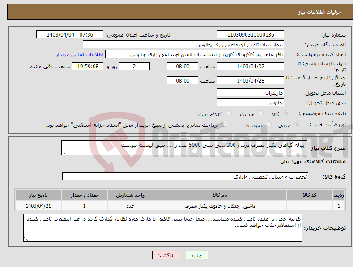The width and height of the screenshot is (353, 267).
Task: Select the جزیی purchase type radio
Action: (298, 124)
